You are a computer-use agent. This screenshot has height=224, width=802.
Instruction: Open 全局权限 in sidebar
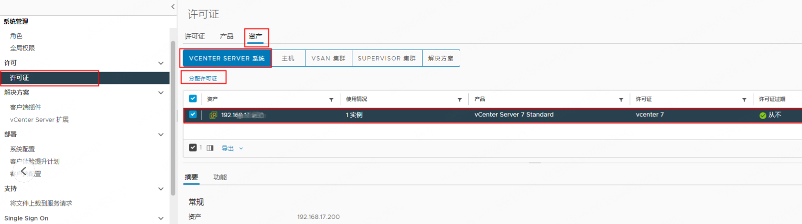click(22, 48)
